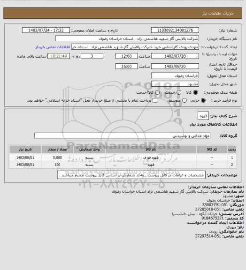This screenshot has height=270, width=246.
Task: Click the quantity cell 5,000
Action: (57, 157)
